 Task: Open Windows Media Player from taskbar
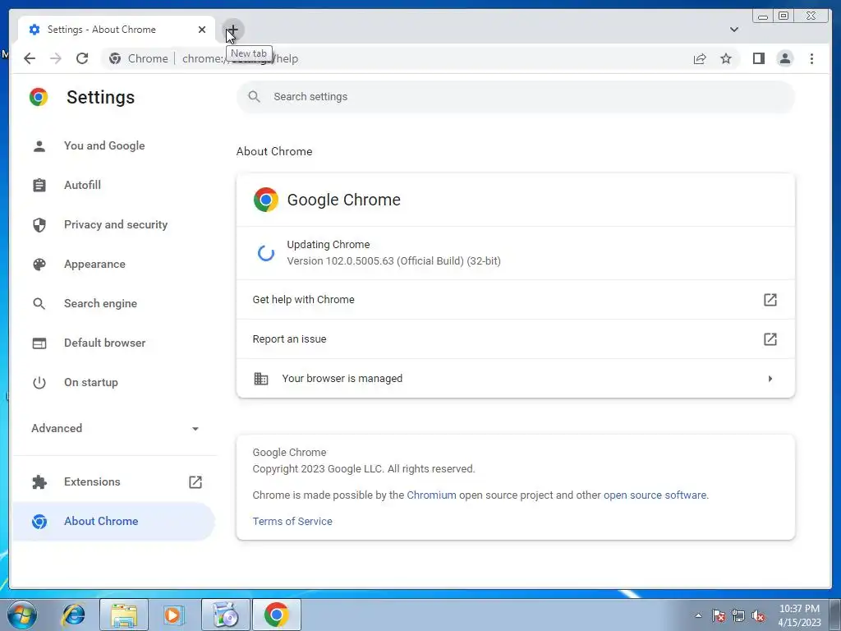pos(172,615)
